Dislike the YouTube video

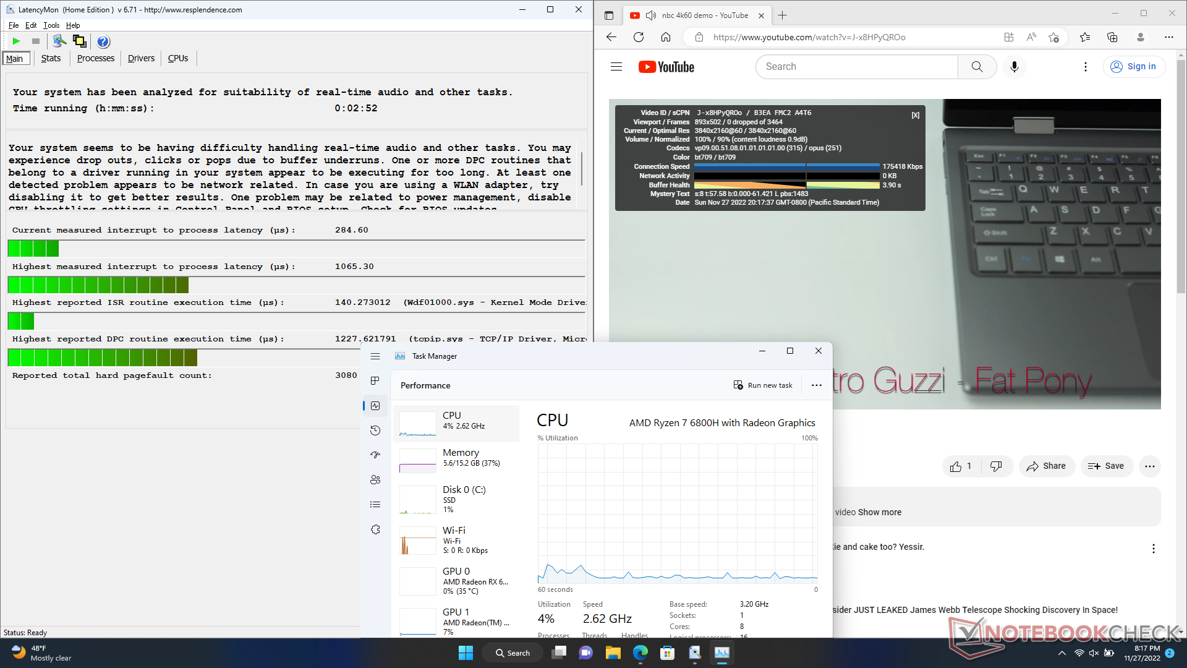(995, 466)
